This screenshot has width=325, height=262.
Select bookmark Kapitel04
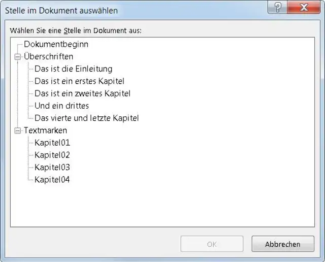click(52, 180)
